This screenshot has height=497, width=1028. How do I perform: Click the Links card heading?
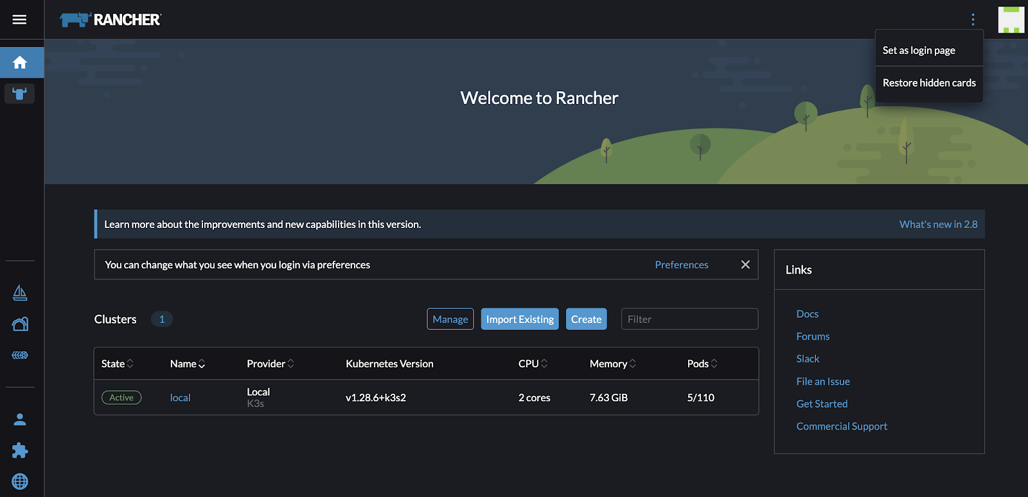point(799,270)
